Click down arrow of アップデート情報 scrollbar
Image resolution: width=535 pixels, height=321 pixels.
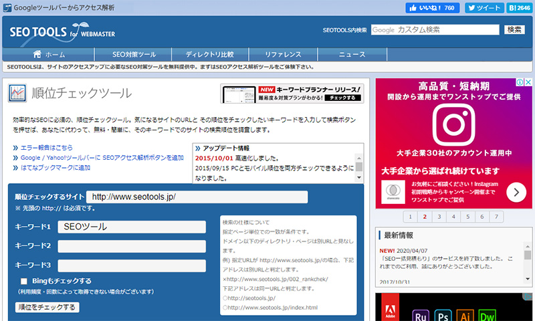tap(359, 177)
